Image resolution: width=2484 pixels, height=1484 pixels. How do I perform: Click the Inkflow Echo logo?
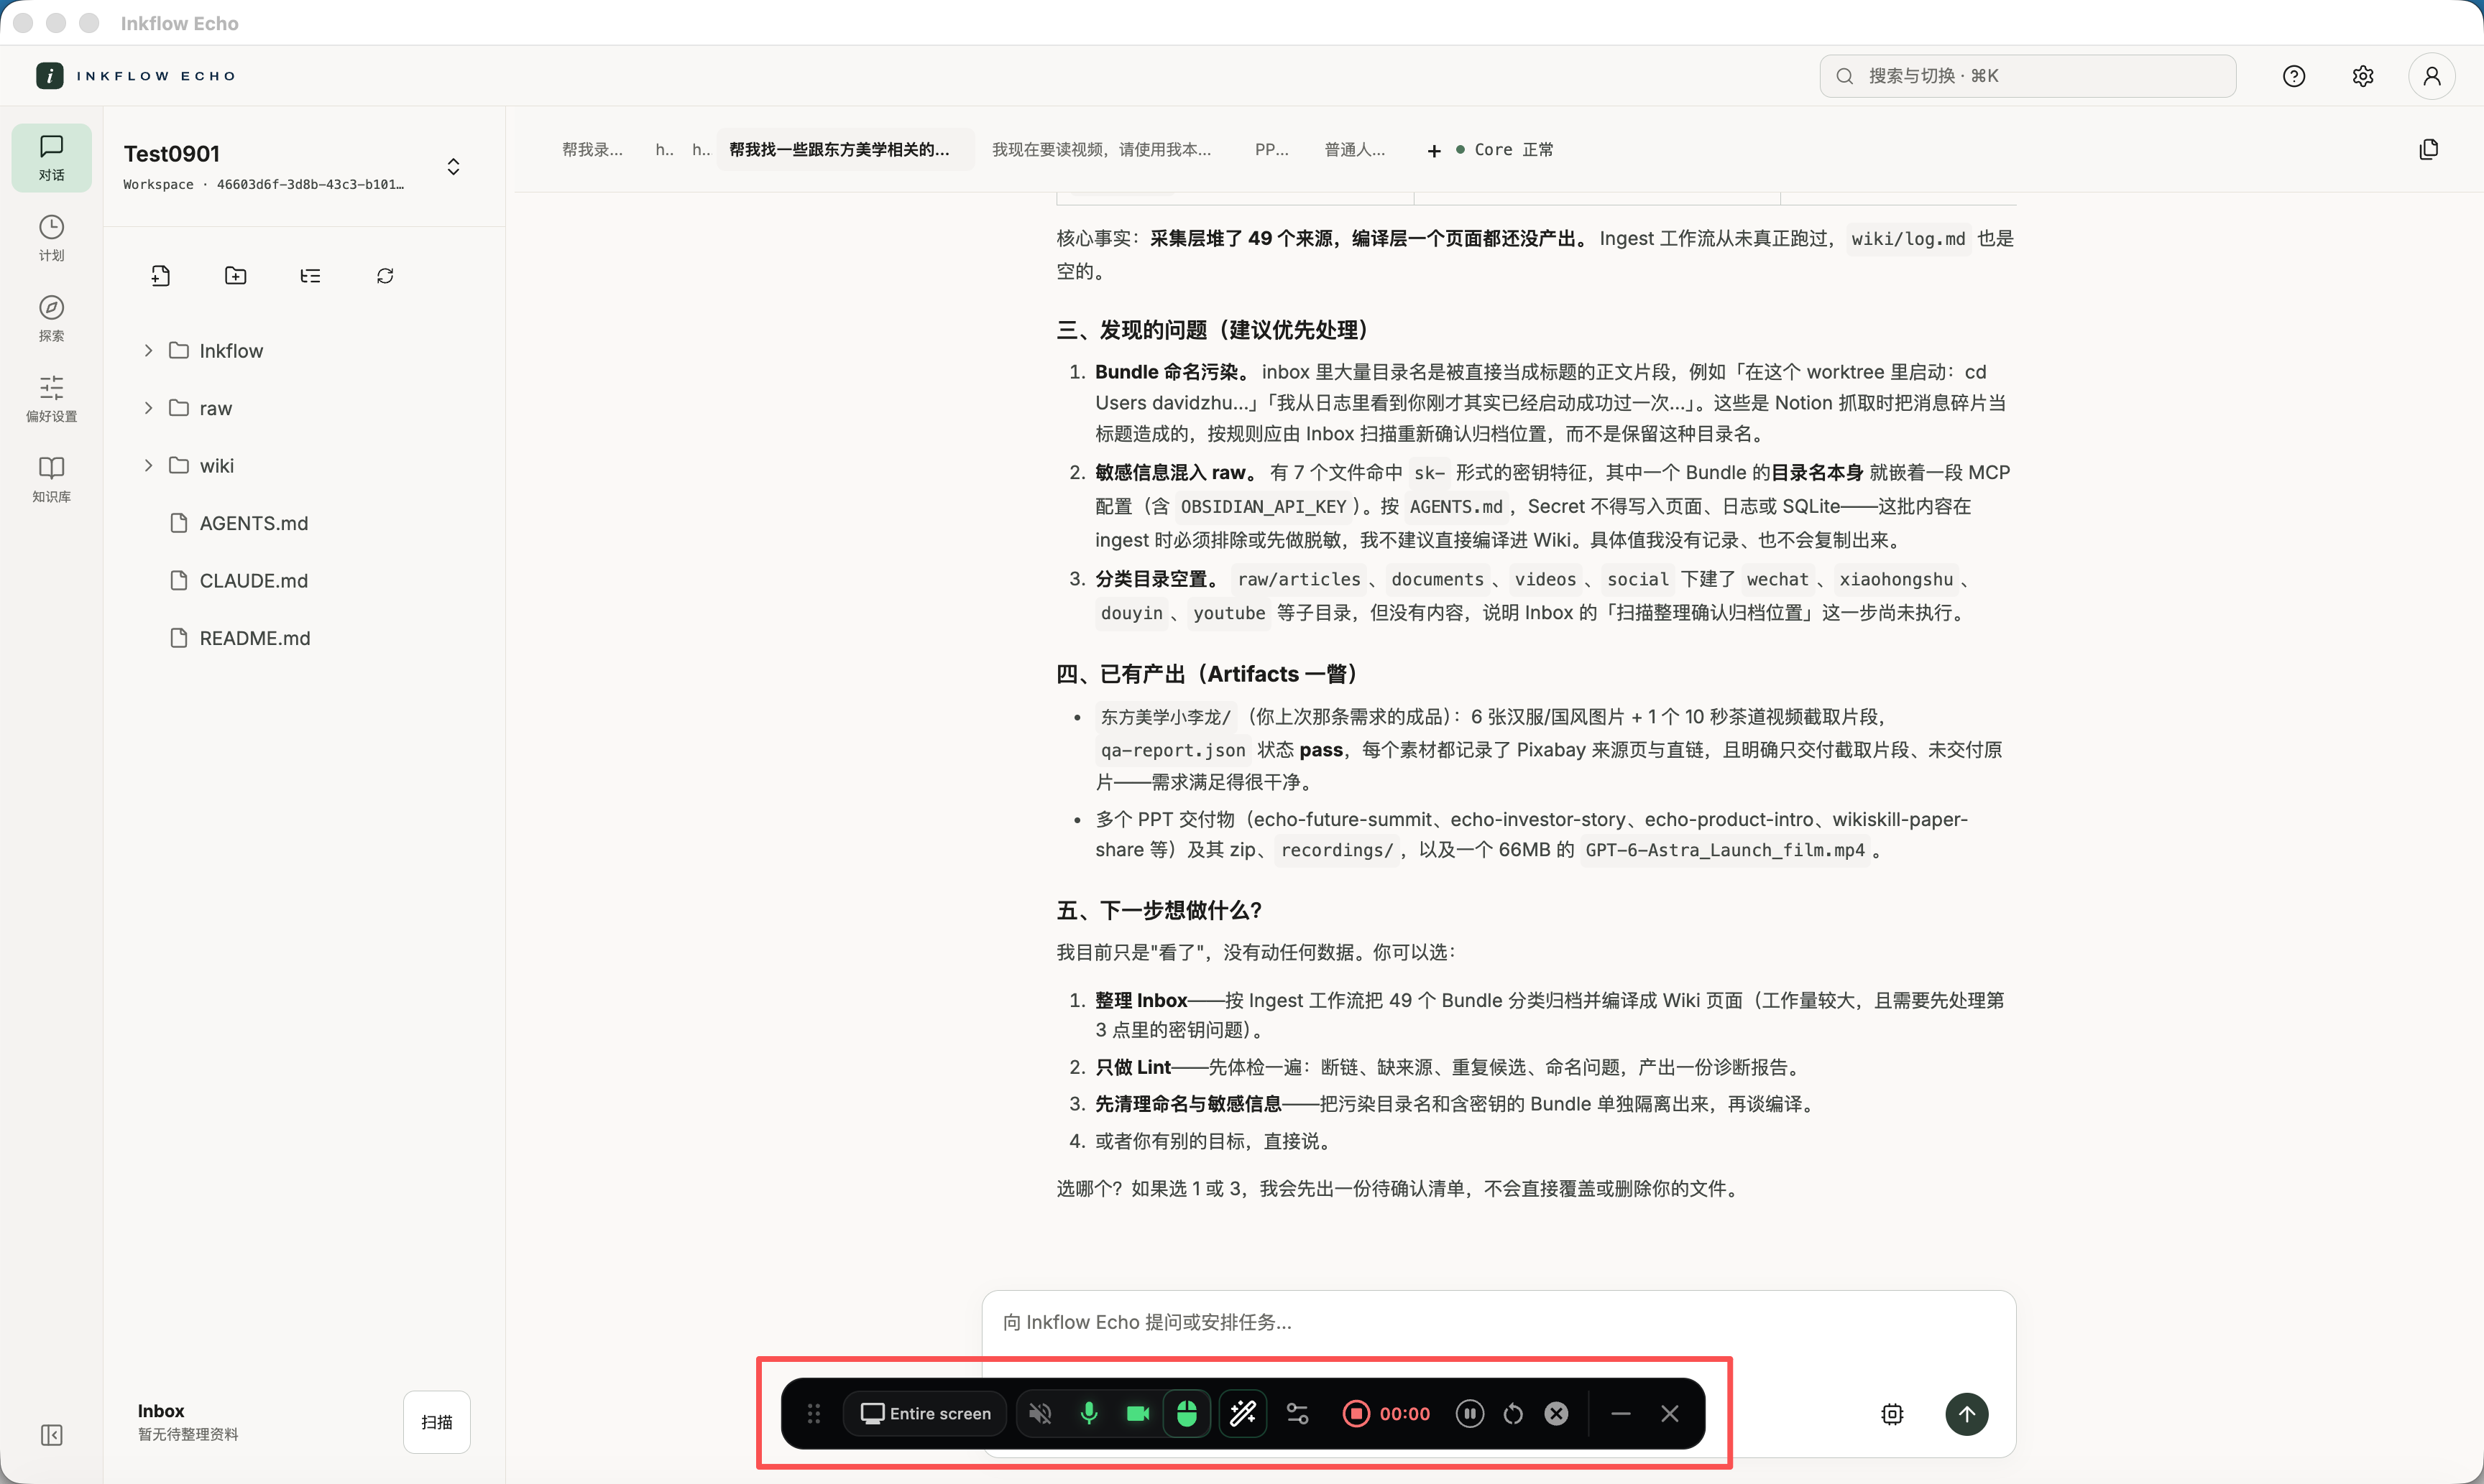click(x=136, y=76)
